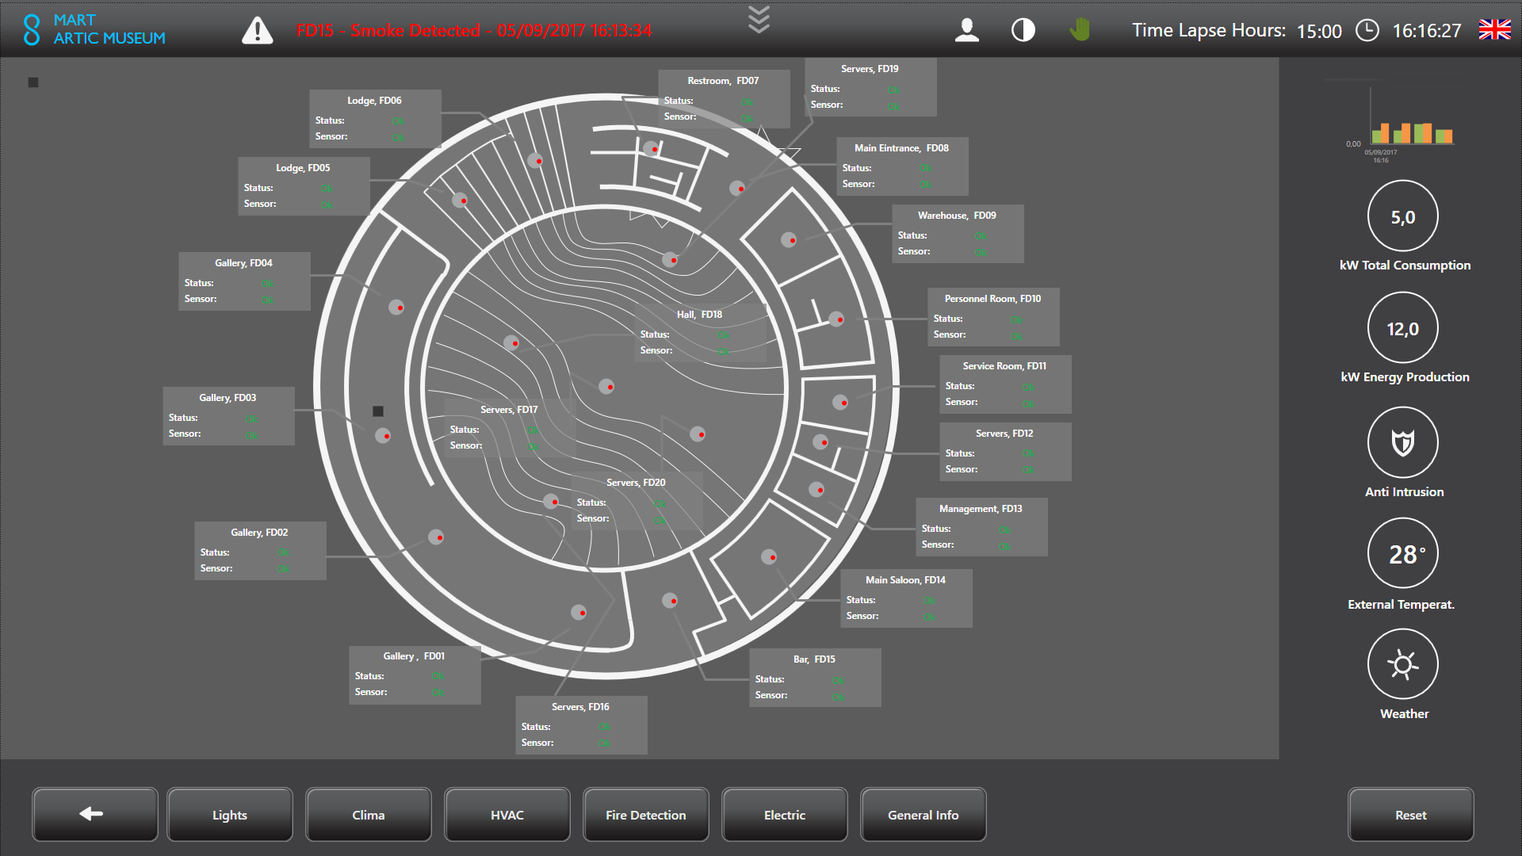Select the Service Room, FD11 sensor card

(1005, 384)
